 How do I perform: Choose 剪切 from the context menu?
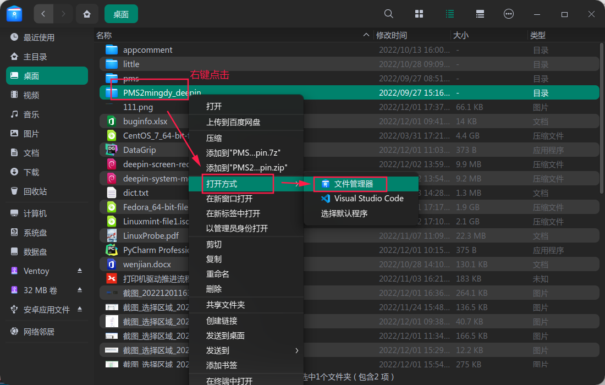pyautogui.click(x=246, y=244)
